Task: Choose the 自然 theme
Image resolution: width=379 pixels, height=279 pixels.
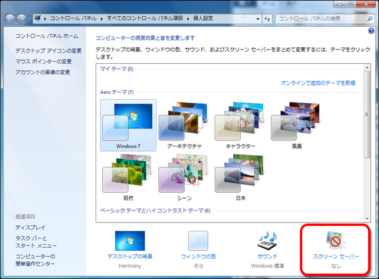Action: [128, 178]
